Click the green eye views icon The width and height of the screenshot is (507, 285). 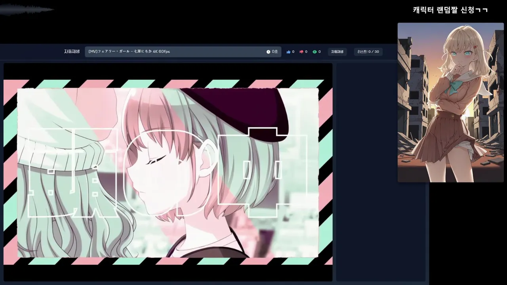pyautogui.click(x=314, y=52)
